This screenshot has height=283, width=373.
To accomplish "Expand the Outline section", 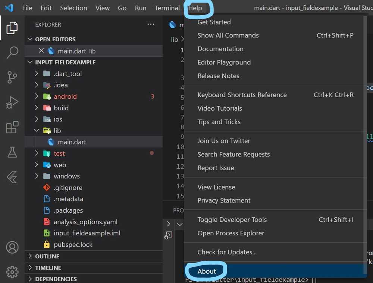I will point(30,256).
